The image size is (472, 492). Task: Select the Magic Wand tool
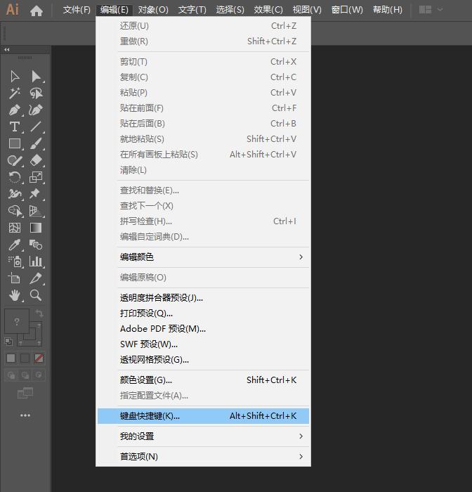(15, 93)
